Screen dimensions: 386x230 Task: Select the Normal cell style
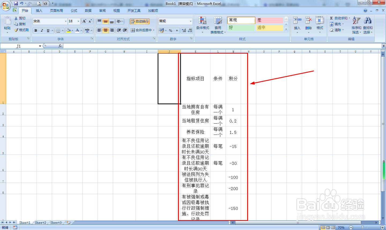[x=241, y=20]
